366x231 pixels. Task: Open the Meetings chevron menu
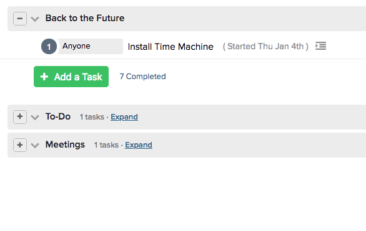point(35,146)
